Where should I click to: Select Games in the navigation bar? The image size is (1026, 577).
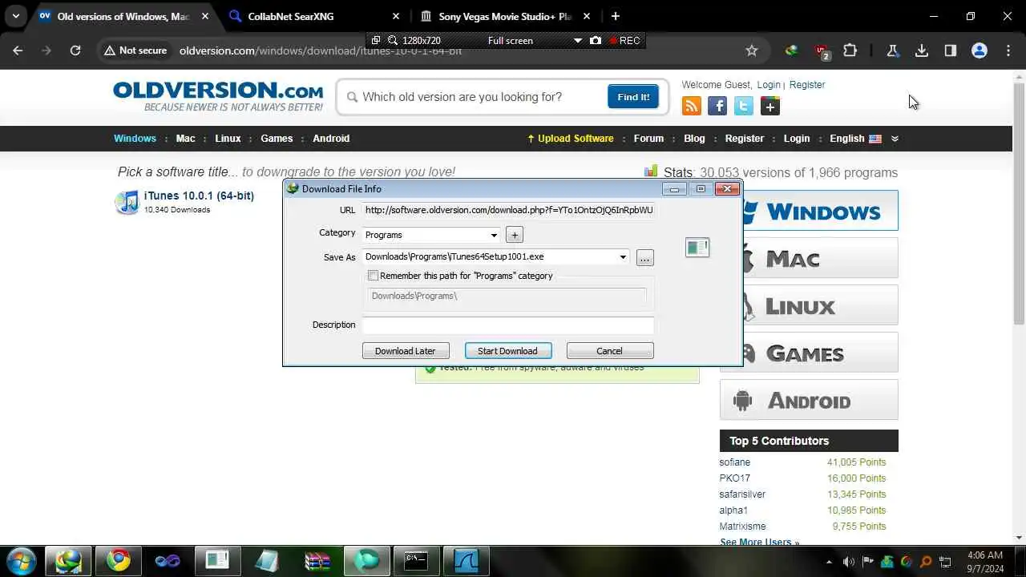coord(277,139)
